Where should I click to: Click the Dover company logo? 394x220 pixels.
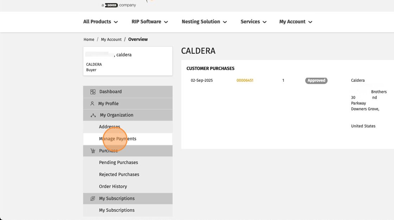point(111,5)
